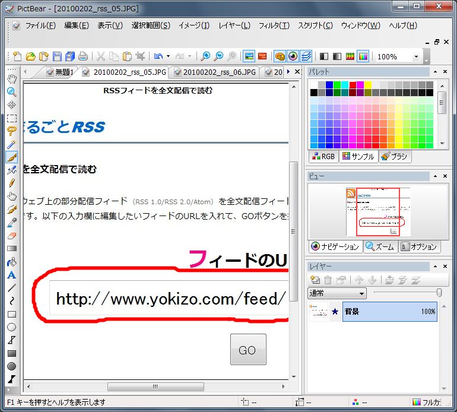Collapse the ビュー panel with triangle
The width and height of the screenshot is (457, 412).
[x=436, y=176]
